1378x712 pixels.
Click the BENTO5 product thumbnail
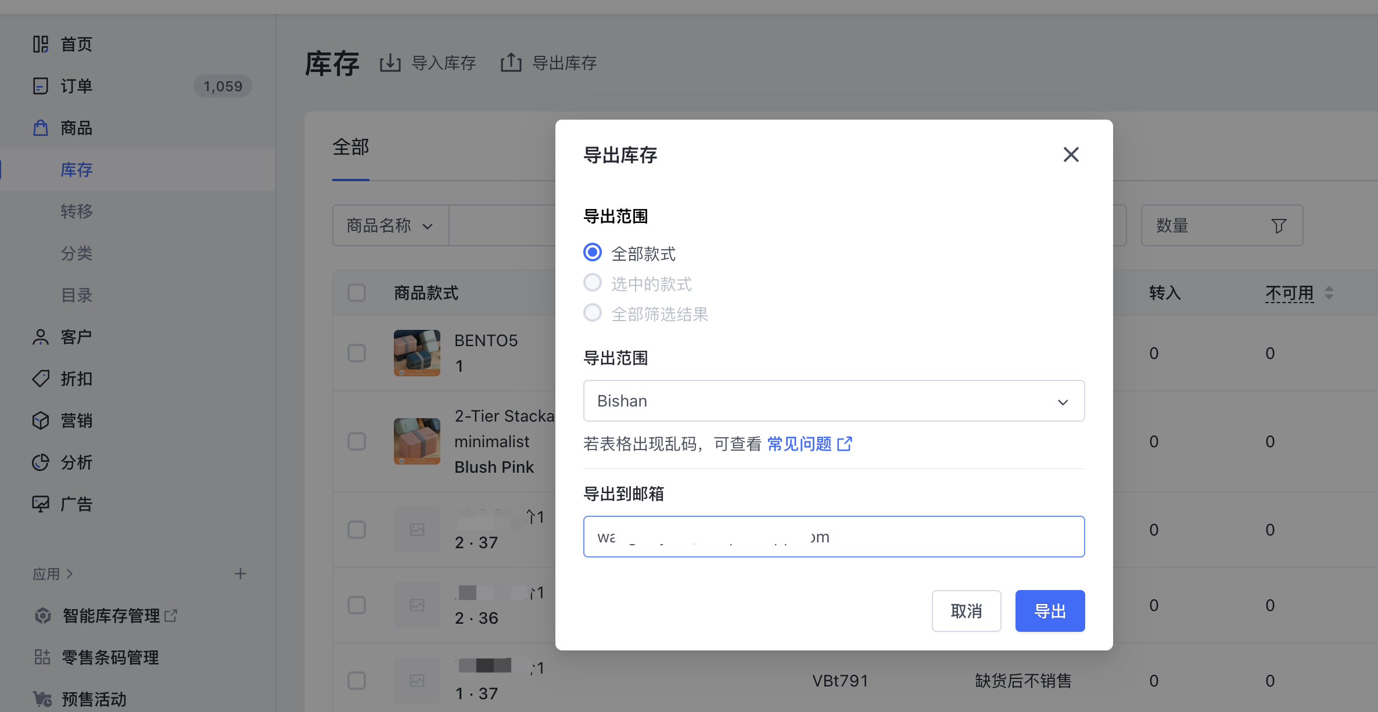[x=417, y=353]
